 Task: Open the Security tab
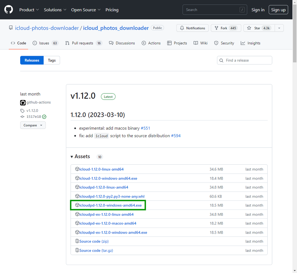click(224, 43)
